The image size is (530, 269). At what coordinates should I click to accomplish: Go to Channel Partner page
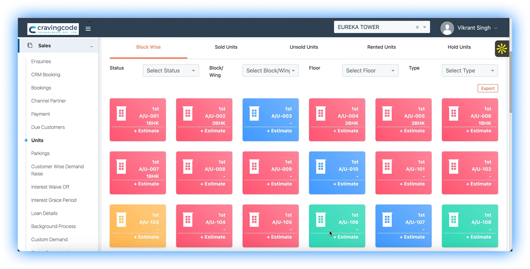pyautogui.click(x=49, y=101)
